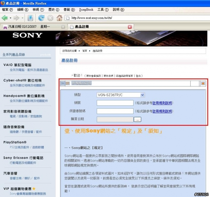This screenshot has height=197, width=210.
Task: Open Sony Ericsson 行動電話 category
Action: 23,158
